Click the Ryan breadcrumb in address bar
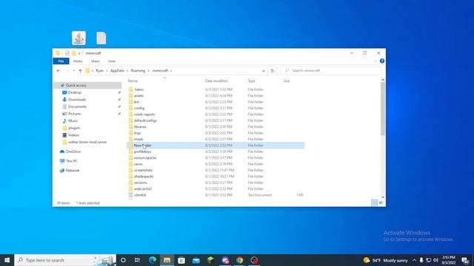Image resolution: width=474 pixels, height=266 pixels. [100, 71]
